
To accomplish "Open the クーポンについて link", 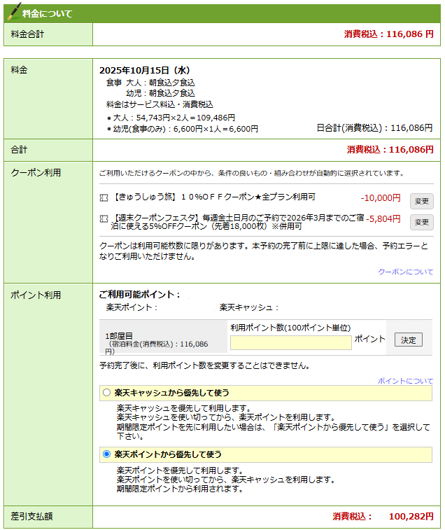I will click(405, 272).
